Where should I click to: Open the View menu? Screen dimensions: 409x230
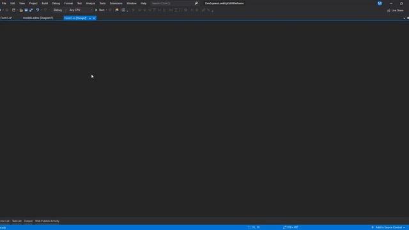click(22, 3)
